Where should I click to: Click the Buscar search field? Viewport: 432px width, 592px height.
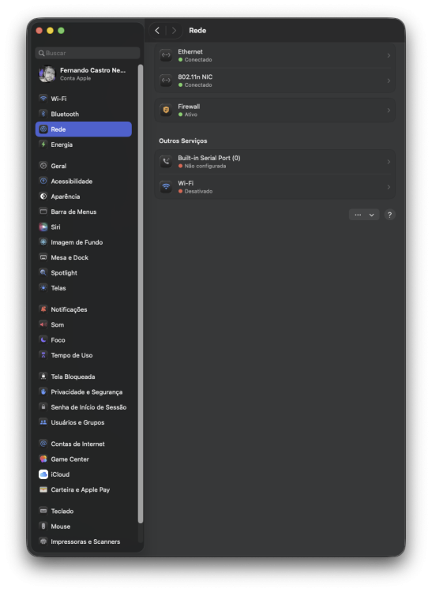(88, 53)
